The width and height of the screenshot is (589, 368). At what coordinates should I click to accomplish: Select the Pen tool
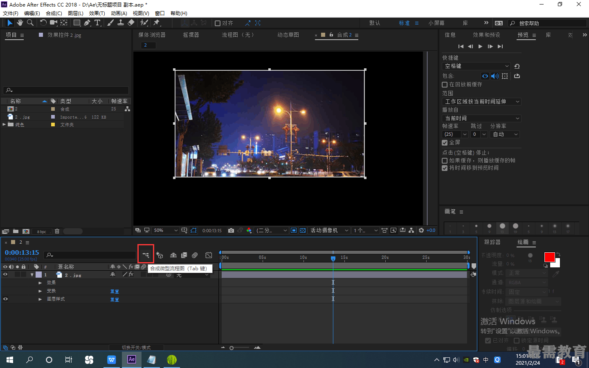click(x=87, y=23)
